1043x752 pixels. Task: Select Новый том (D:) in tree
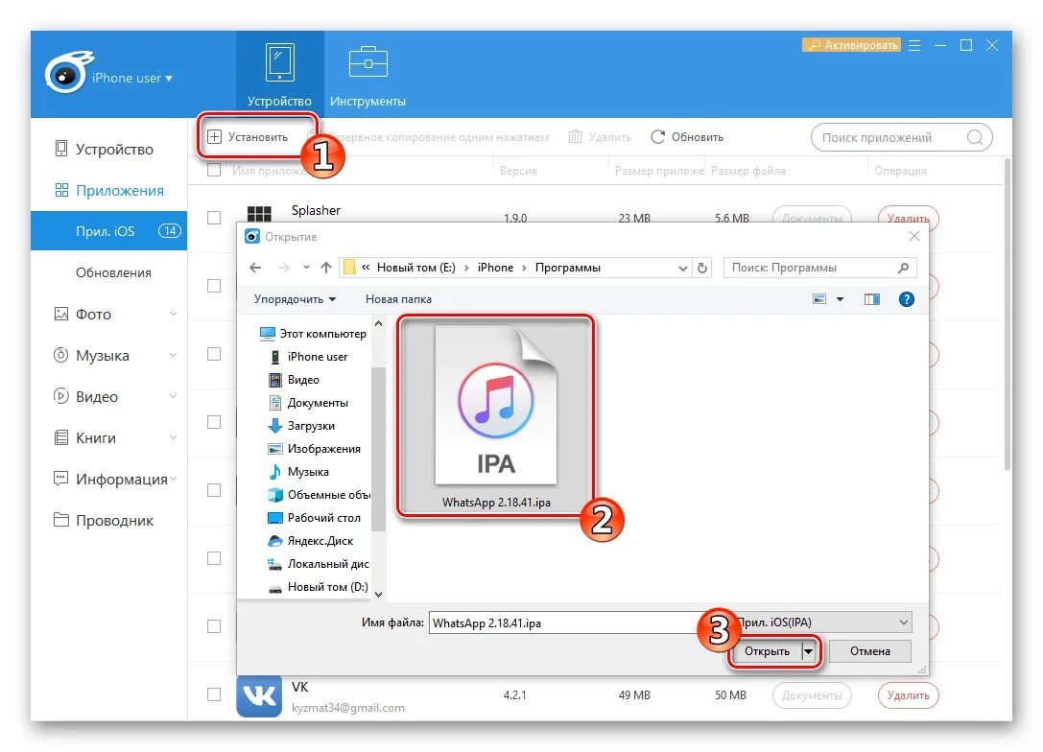(x=318, y=586)
